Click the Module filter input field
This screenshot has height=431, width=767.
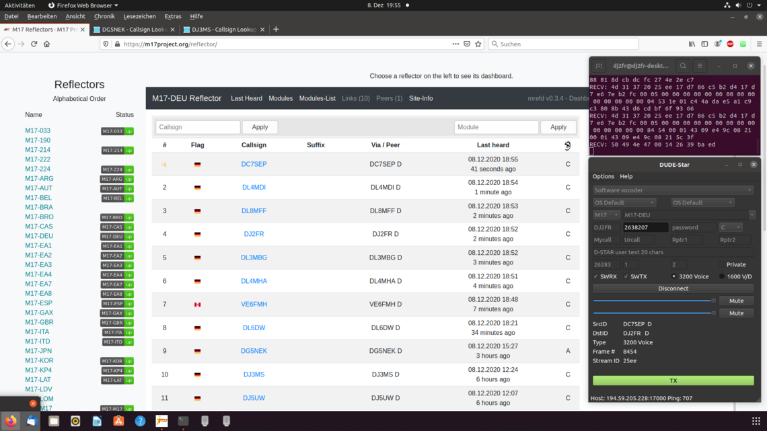(x=496, y=127)
